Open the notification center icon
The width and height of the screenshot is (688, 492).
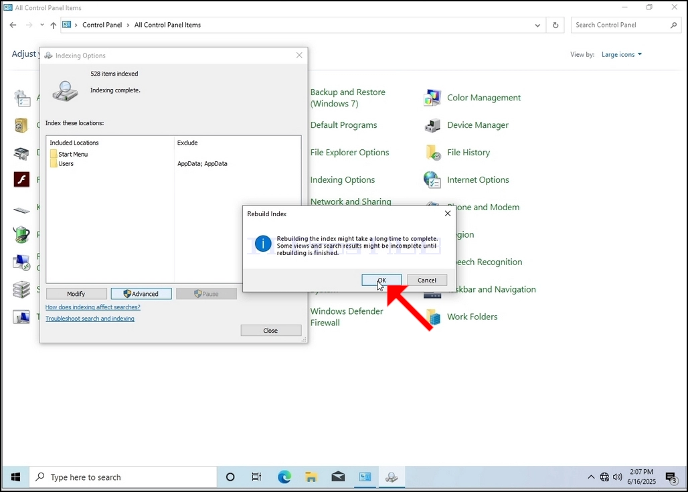click(671, 477)
